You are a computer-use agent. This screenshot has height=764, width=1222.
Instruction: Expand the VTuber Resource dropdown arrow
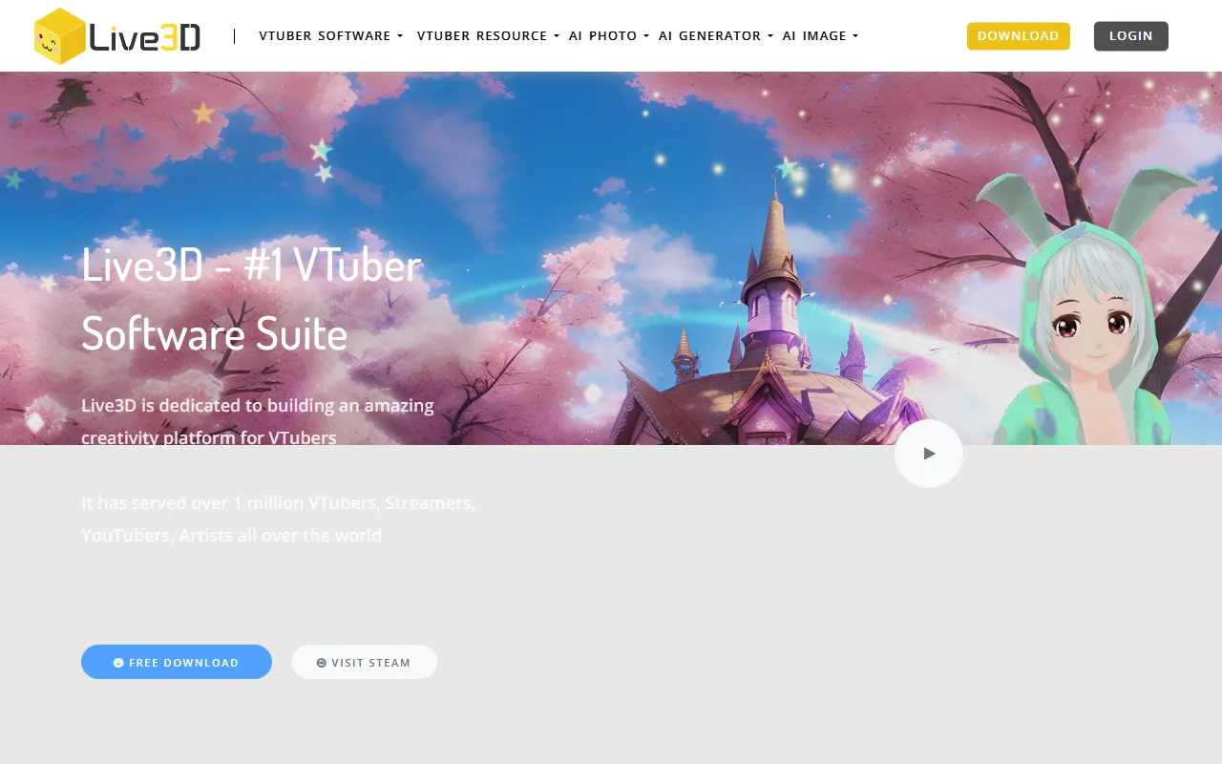click(557, 36)
